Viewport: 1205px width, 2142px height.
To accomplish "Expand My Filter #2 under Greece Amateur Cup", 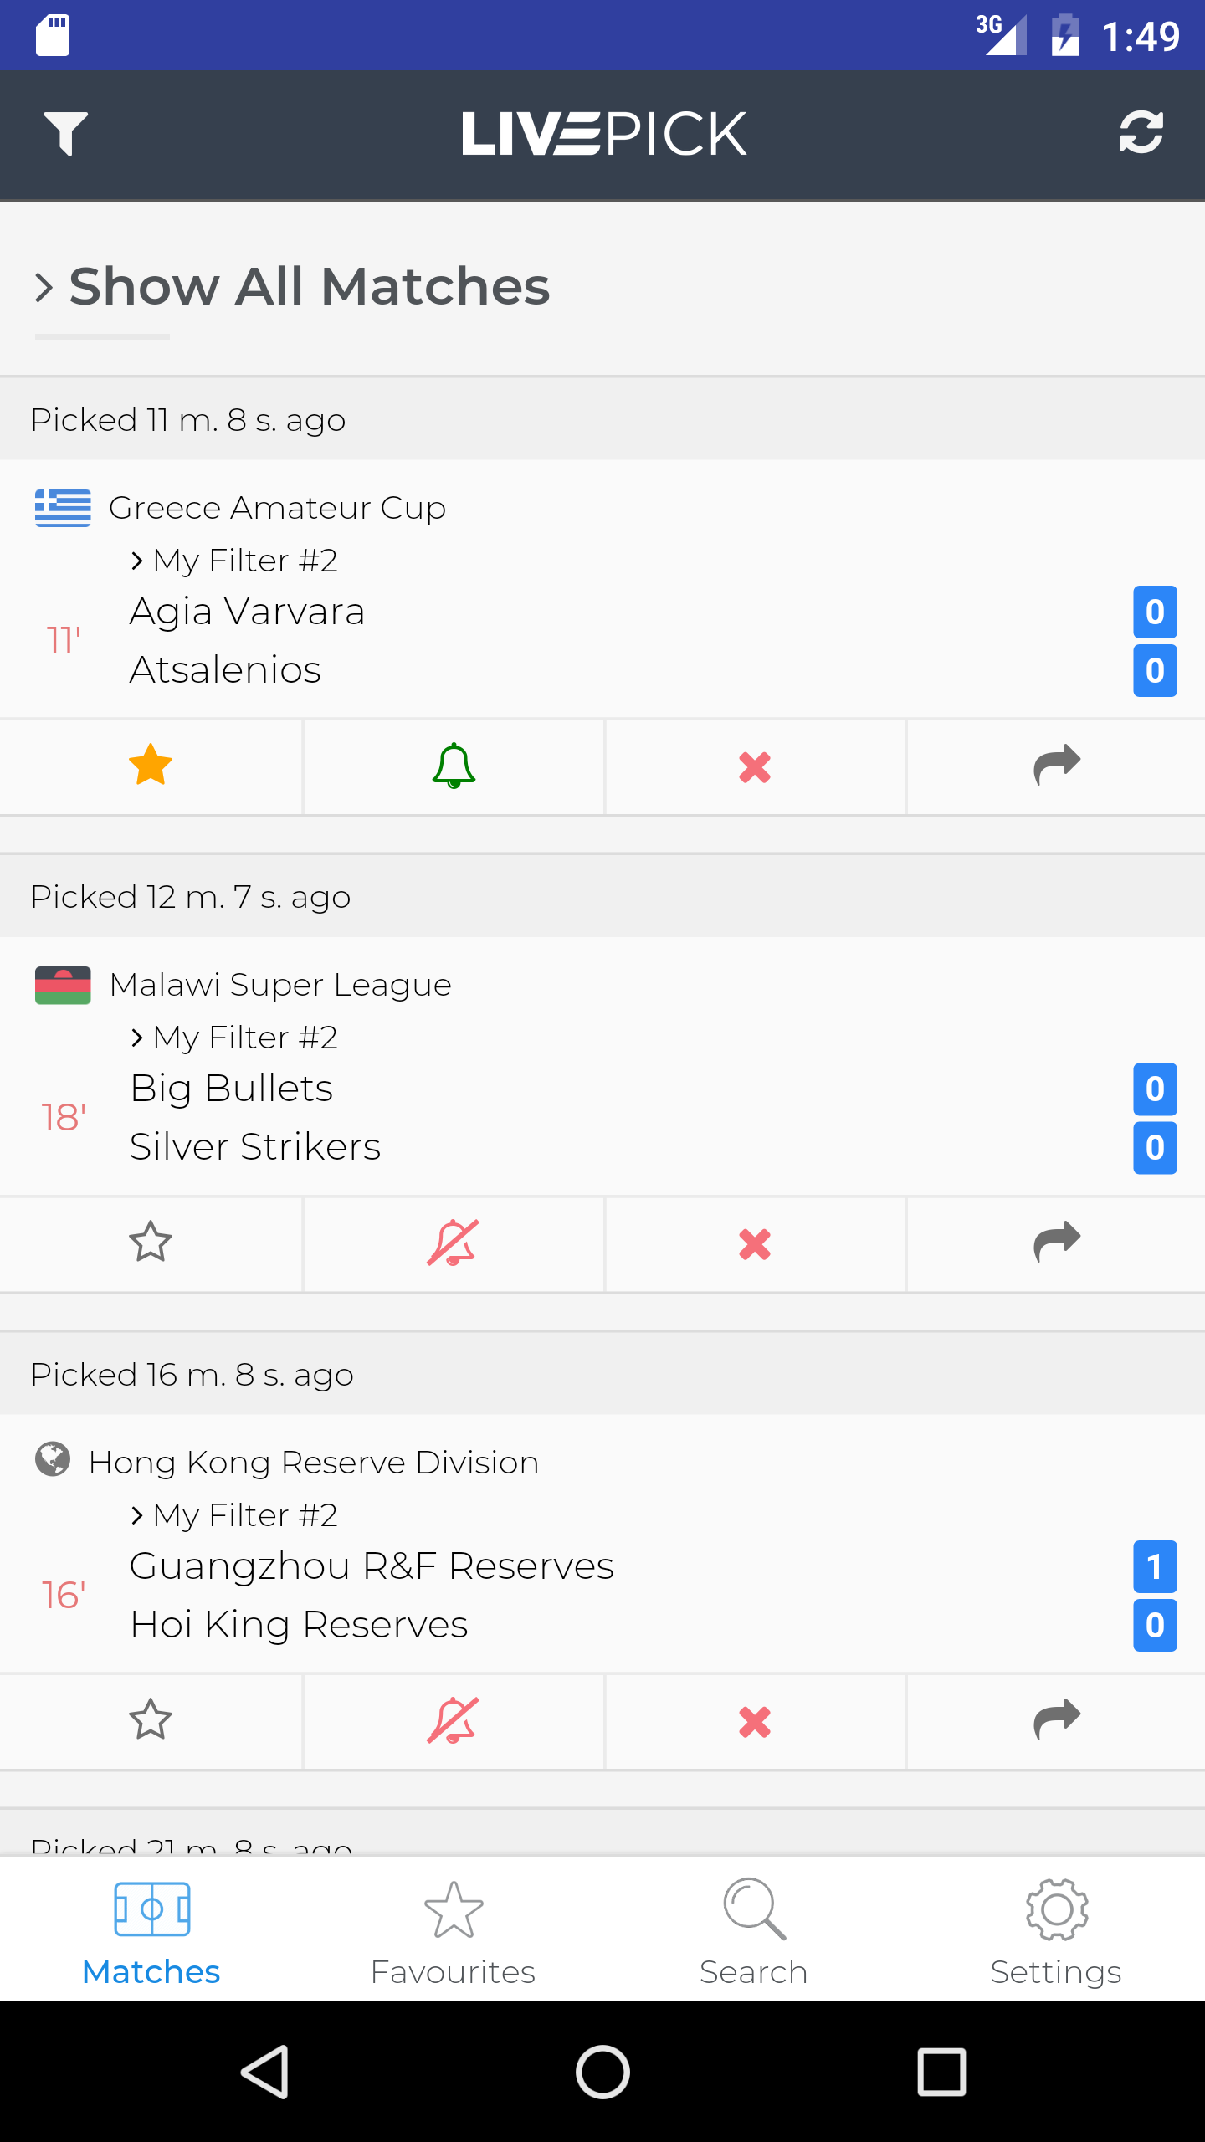I will (234, 561).
